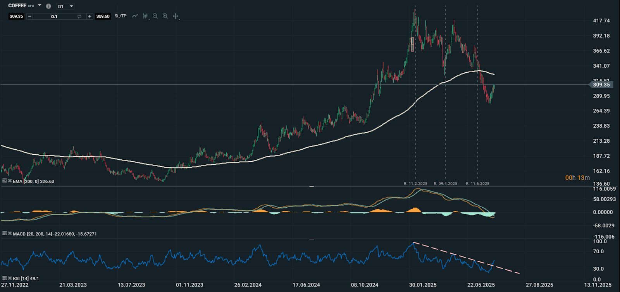Viewport: 620px width, 292px height.
Task: Remove the RSI indicator with the X icon
Action: coord(10,278)
